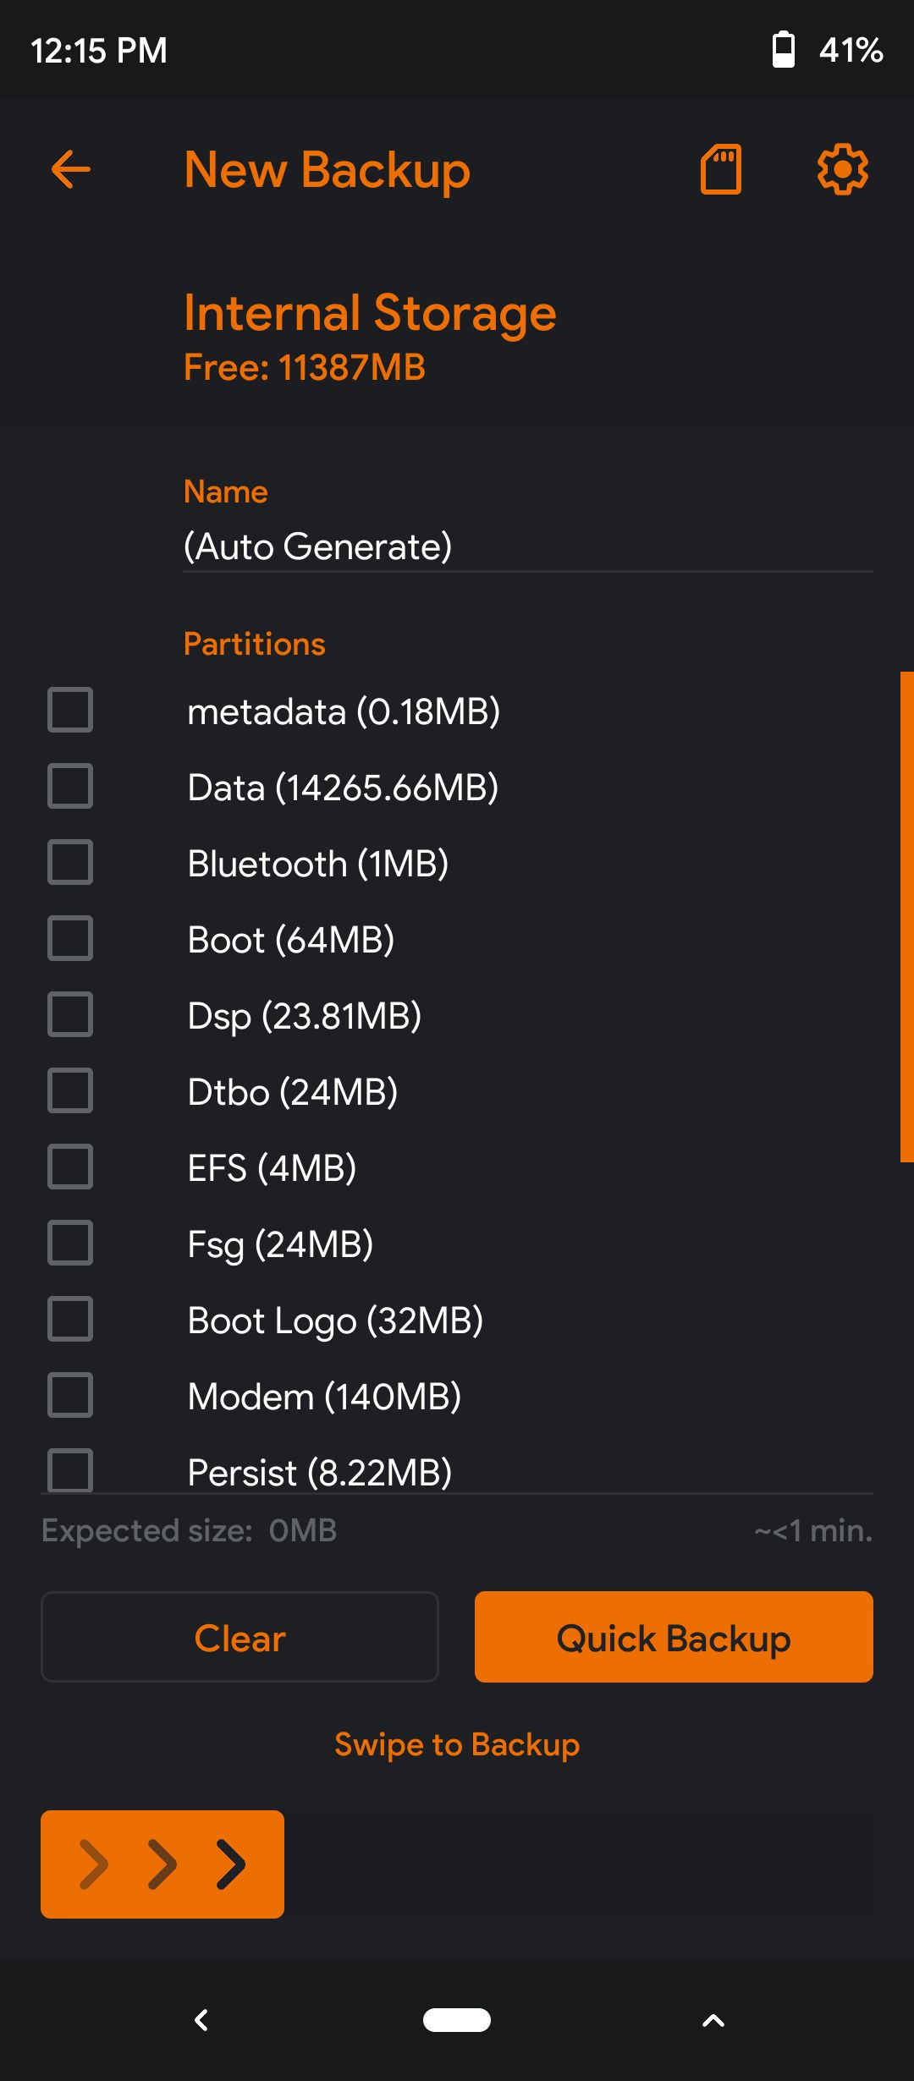Viewport: 914px width, 2081px height.
Task: Tap the backup Name input field
Action: 526,546
